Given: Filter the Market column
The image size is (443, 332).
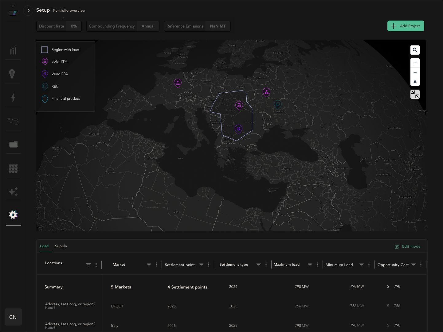Looking at the screenshot, I should [x=149, y=264].
